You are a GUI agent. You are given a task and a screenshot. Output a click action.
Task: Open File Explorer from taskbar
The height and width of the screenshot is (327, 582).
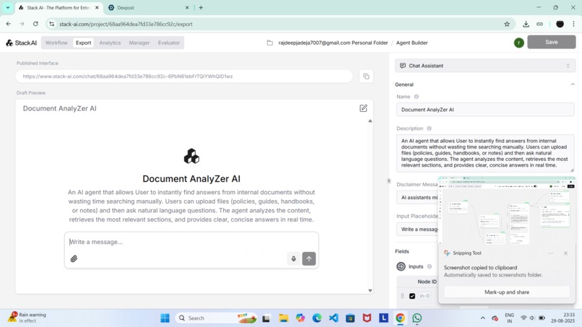[284, 318]
